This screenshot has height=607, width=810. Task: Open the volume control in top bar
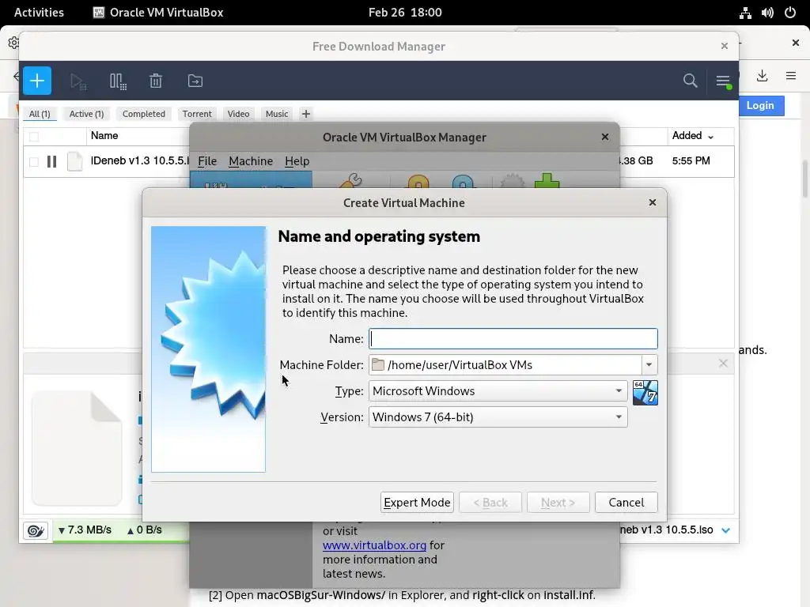click(767, 13)
